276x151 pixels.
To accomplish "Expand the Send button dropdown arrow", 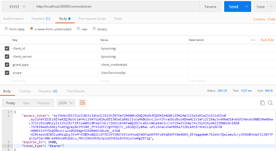I will [247, 6].
